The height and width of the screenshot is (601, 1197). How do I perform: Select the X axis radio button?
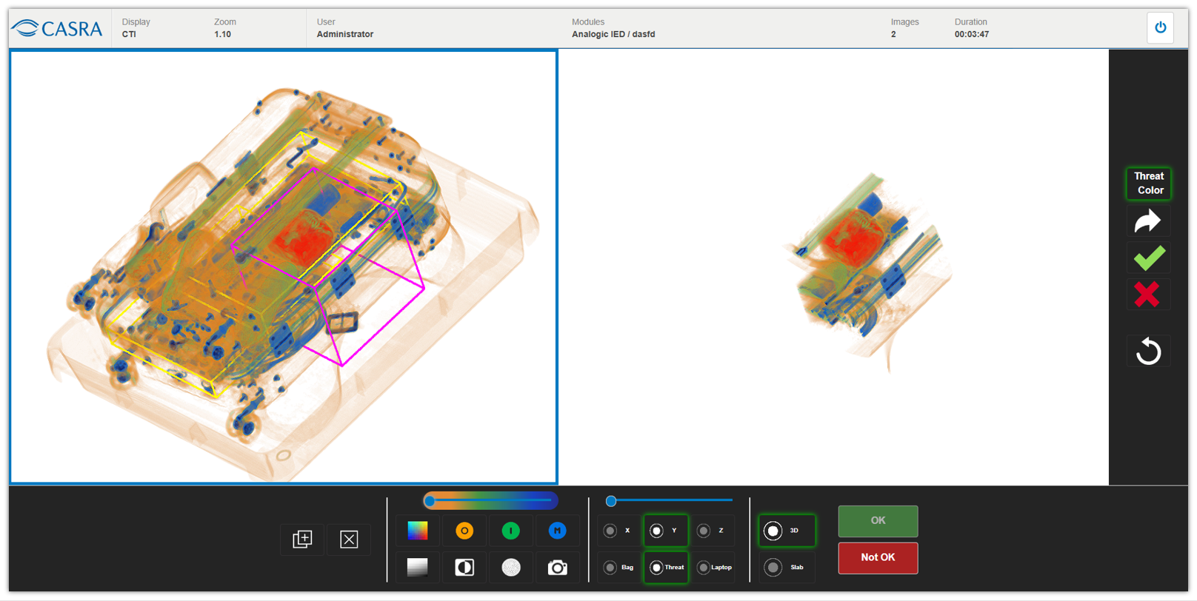click(610, 531)
